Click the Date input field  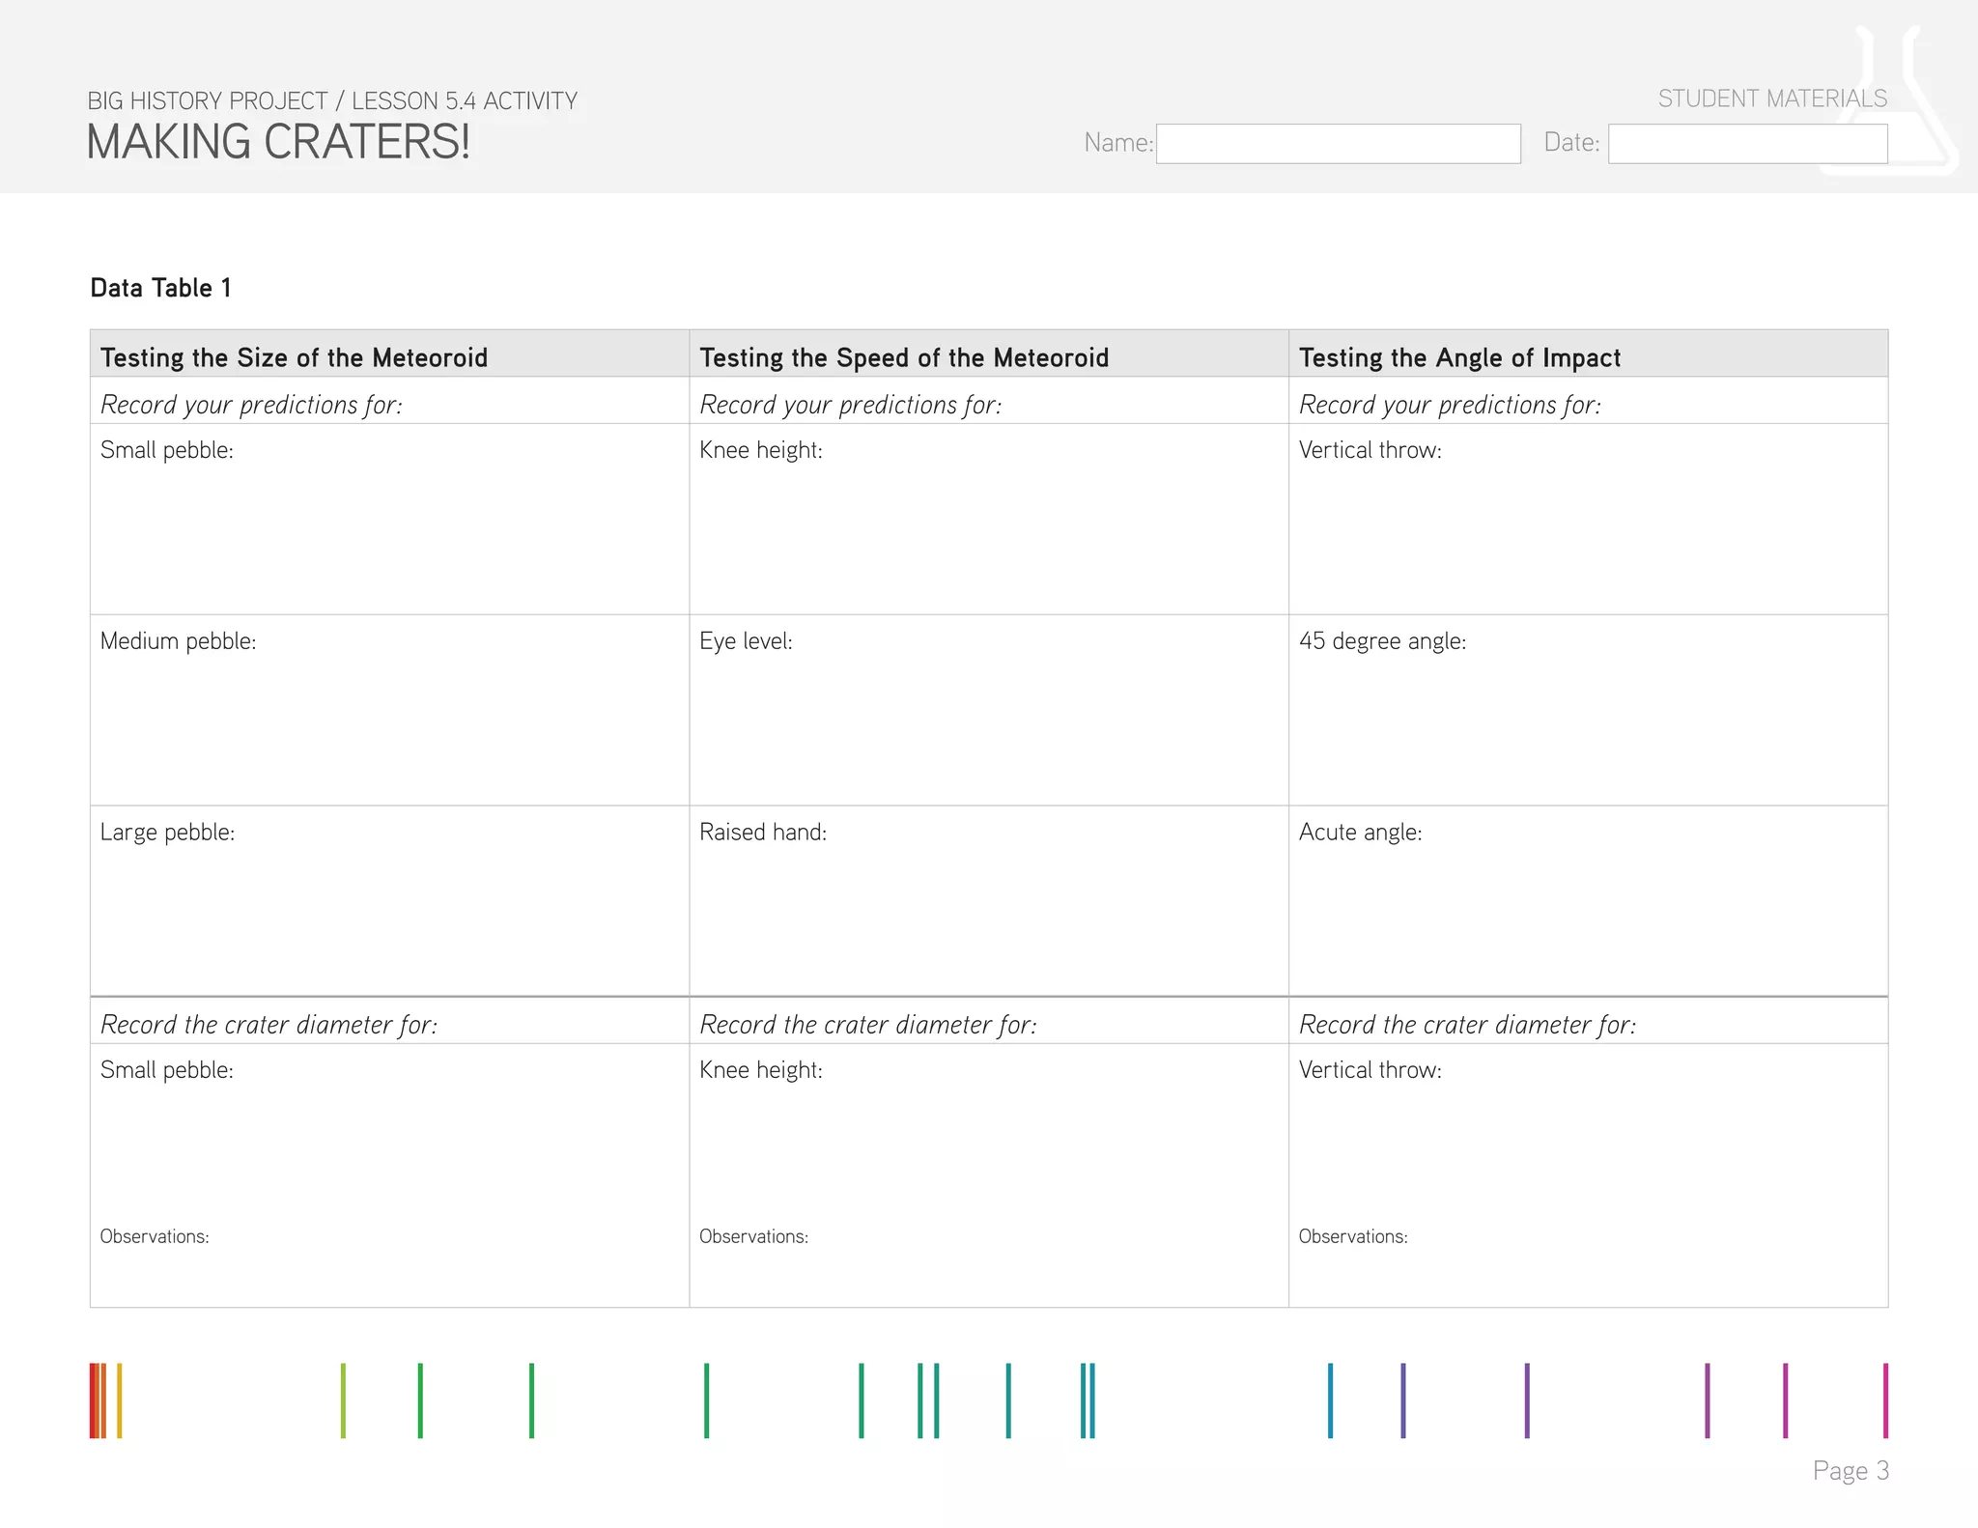1746,144
